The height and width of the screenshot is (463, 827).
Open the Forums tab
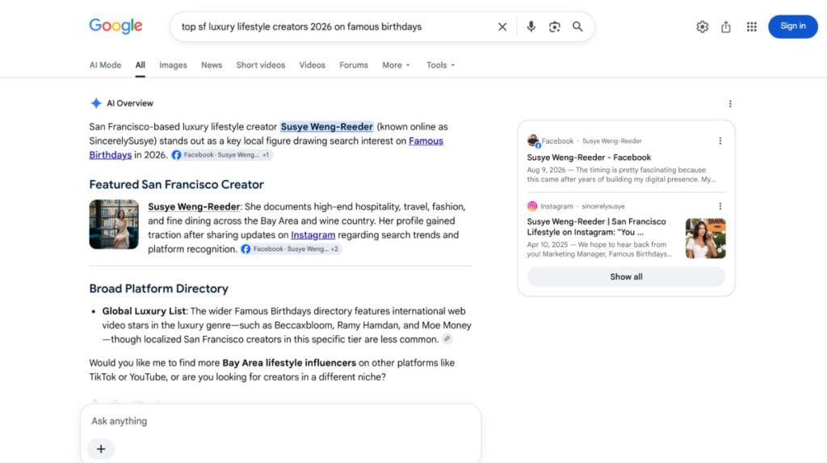pos(354,65)
